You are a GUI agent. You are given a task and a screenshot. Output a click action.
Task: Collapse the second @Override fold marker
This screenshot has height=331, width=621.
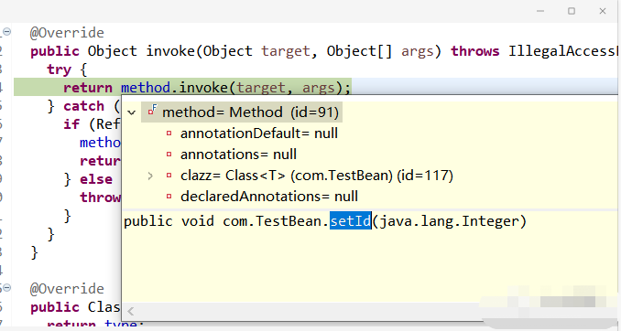click(6, 288)
